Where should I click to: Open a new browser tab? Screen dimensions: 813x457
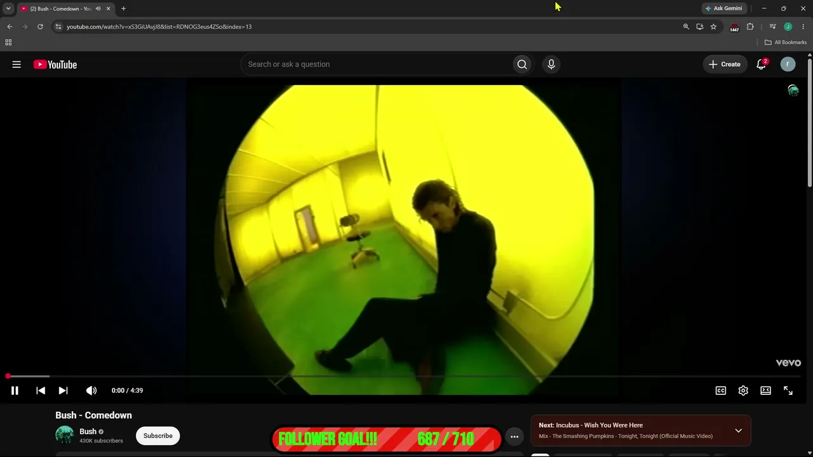pos(123,8)
